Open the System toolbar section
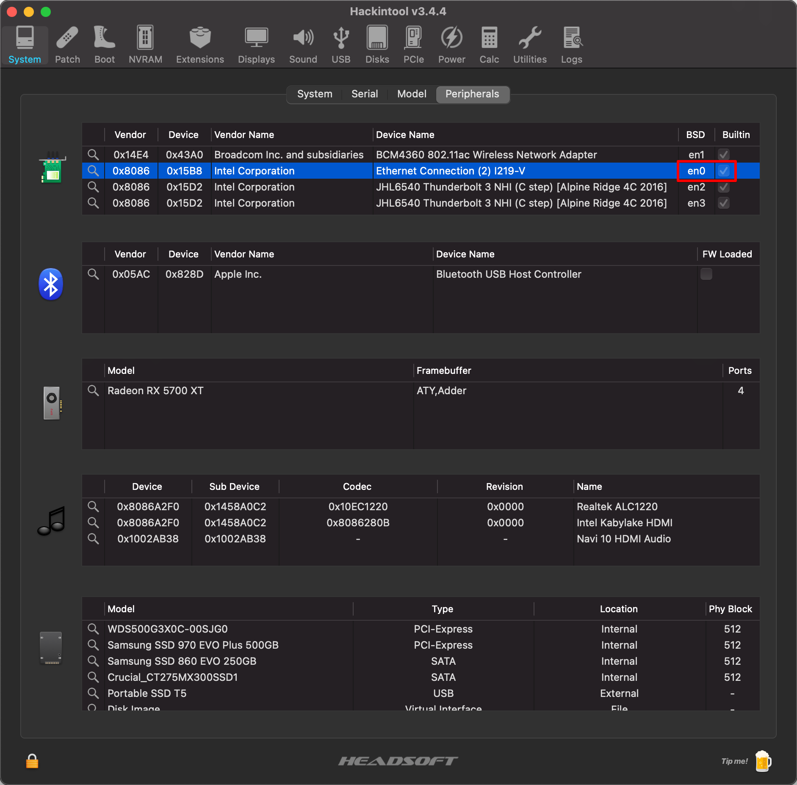The width and height of the screenshot is (797, 785). click(x=25, y=45)
